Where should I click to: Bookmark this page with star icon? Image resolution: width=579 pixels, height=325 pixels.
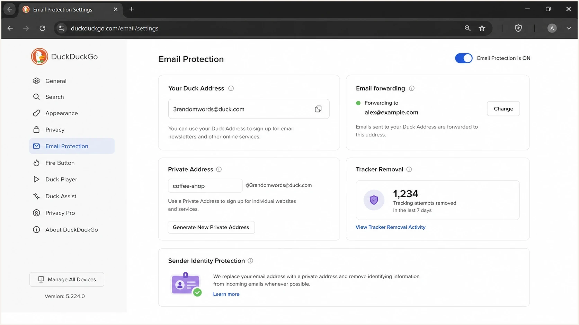click(x=482, y=28)
